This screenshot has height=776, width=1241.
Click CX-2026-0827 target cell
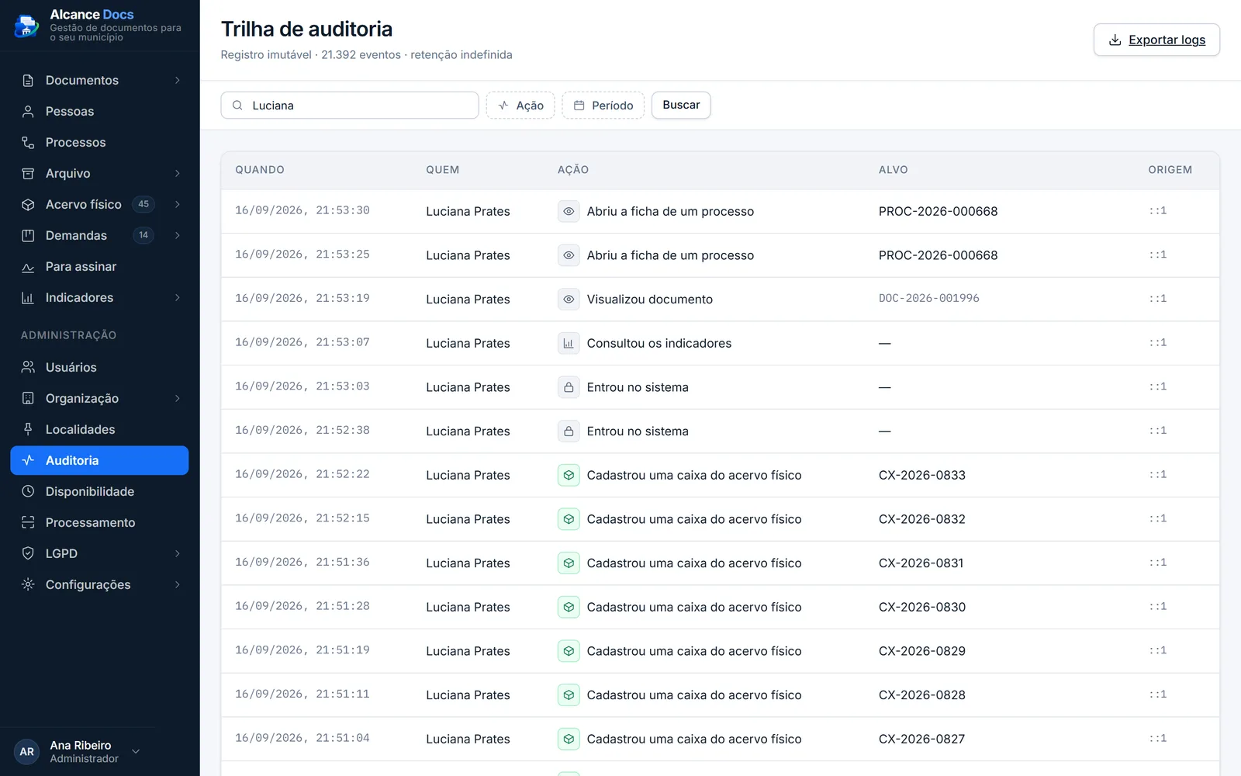pyautogui.click(x=921, y=739)
